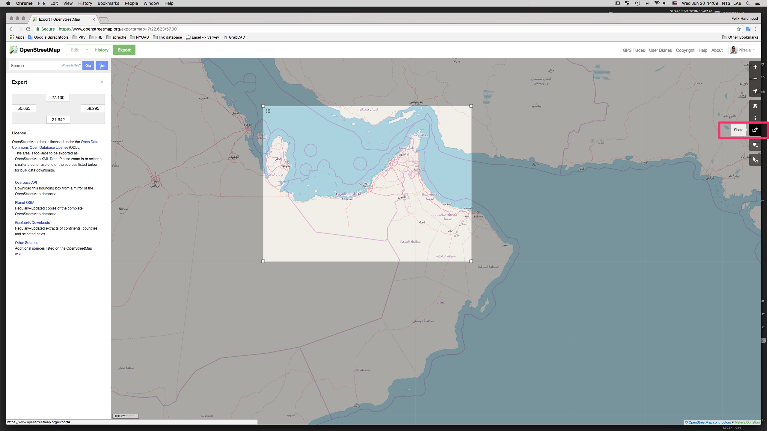The height and width of the screenshot is (431, 769).
Task: Open Chrome's three-dot menu
Action: coord(756,29)
